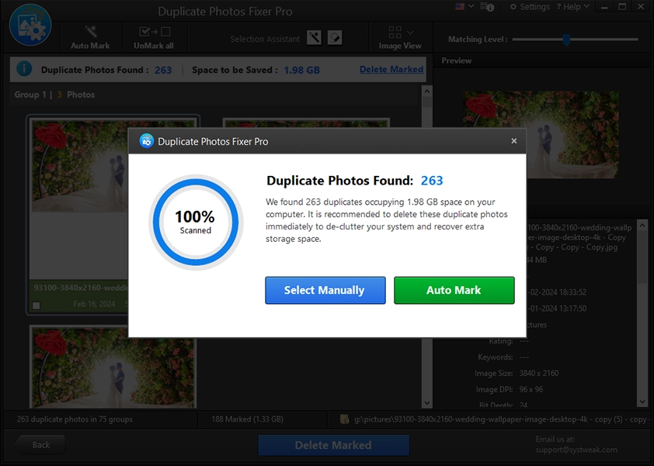Minimize the Duplicate Photos Fixer Pro window
Screen dimensions: 654x466
click(x=604, y=7)
